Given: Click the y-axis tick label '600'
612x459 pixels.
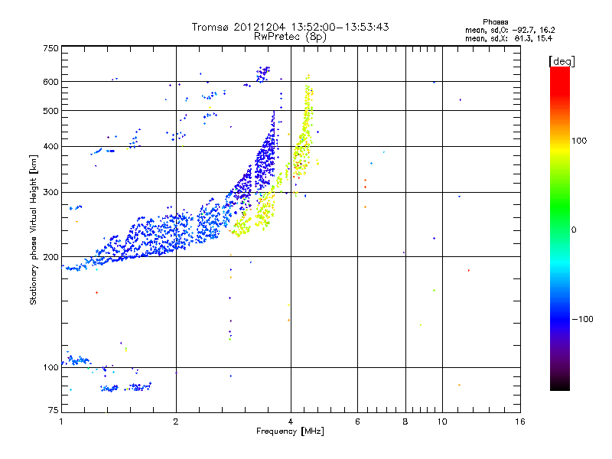Looking at the screenshot, I should click(x=50, y=82).
